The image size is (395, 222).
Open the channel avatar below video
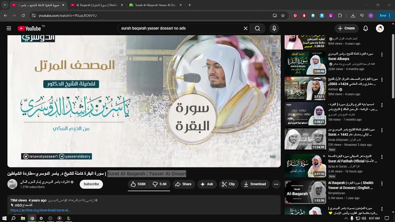click(12, 184)
